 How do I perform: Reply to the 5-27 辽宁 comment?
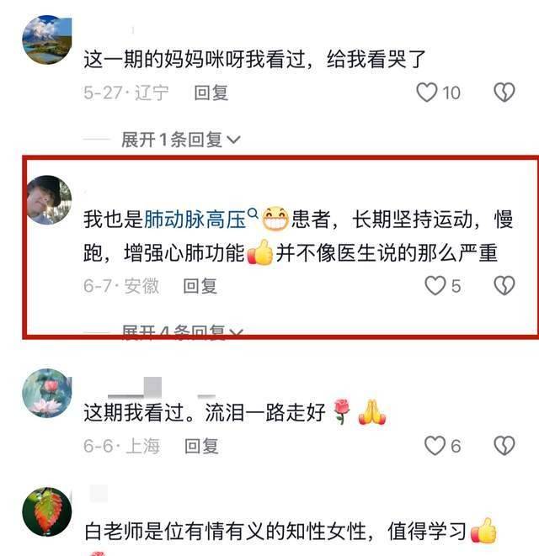211,93
